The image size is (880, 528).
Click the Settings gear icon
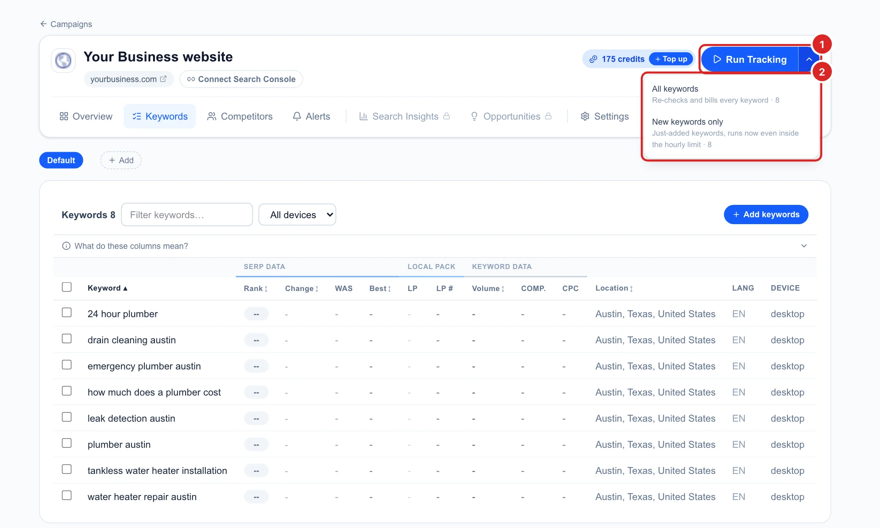point(585,116)
